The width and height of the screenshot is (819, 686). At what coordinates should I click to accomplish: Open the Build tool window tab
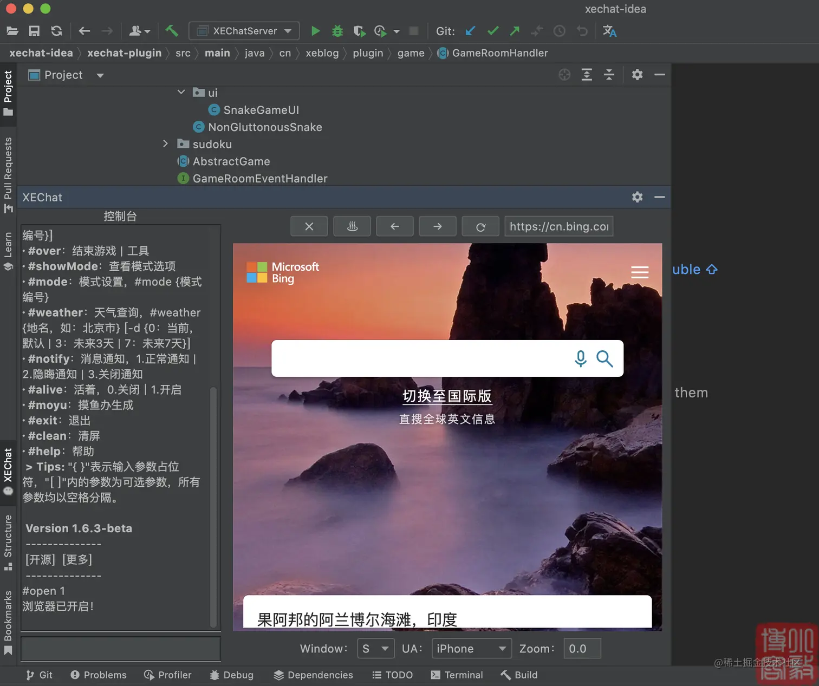coord(519,675)
